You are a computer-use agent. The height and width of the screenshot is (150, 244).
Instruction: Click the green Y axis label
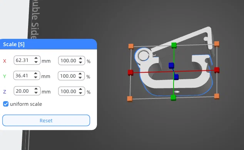coord(5,76)
